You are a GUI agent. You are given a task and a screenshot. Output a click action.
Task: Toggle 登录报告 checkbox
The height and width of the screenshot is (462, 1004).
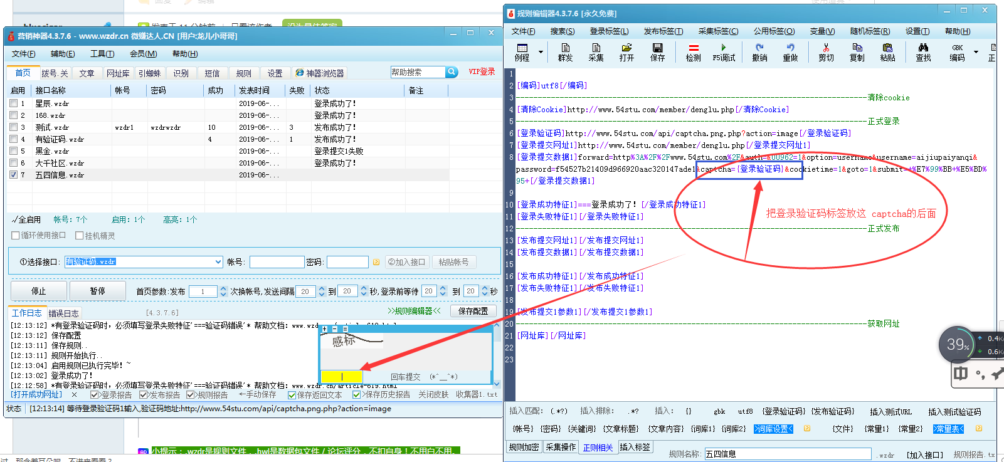[95, 395]
